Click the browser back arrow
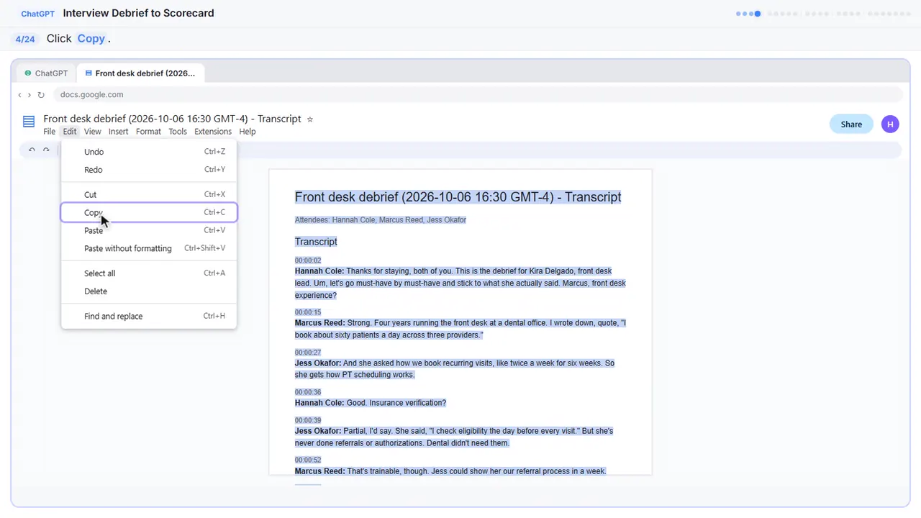The width and height of the screenshot is (921, 518). 19,95
